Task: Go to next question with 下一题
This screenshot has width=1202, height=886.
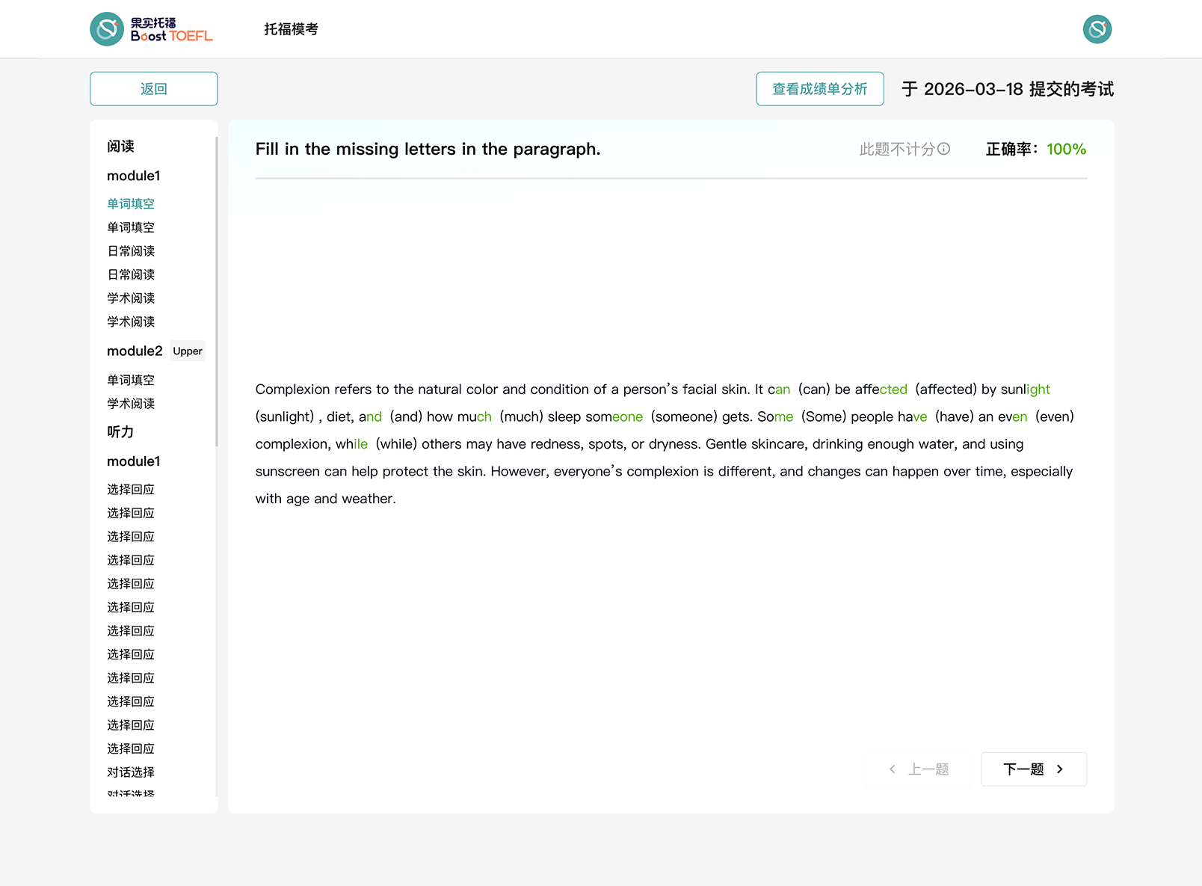Action: pyautogui.click(x=1024, y=769)
